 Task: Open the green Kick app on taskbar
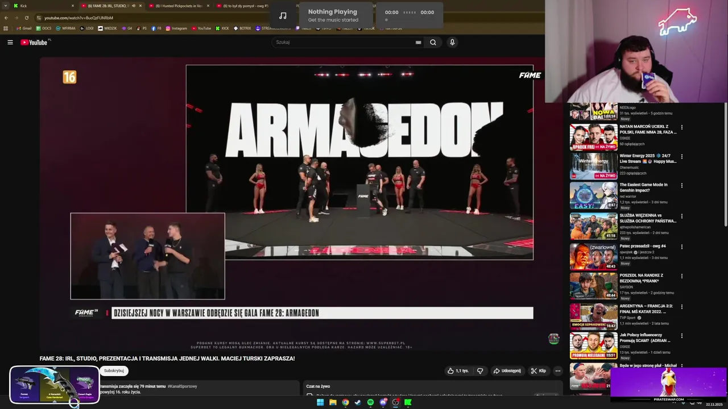tap(408, 402)
